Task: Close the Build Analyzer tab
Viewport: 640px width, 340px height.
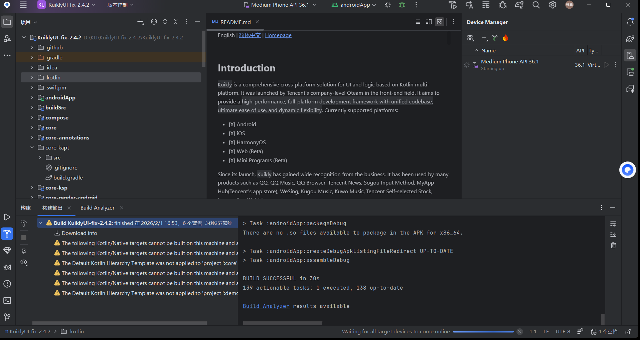Action: click(122, 208)
